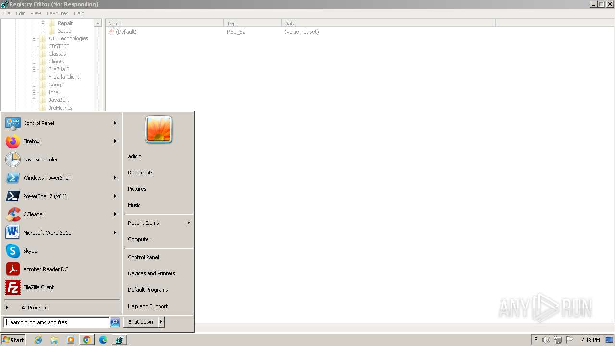Screen dimensions: 615x346
Task: Click the taskbar clock
Action: coord(590,340)
